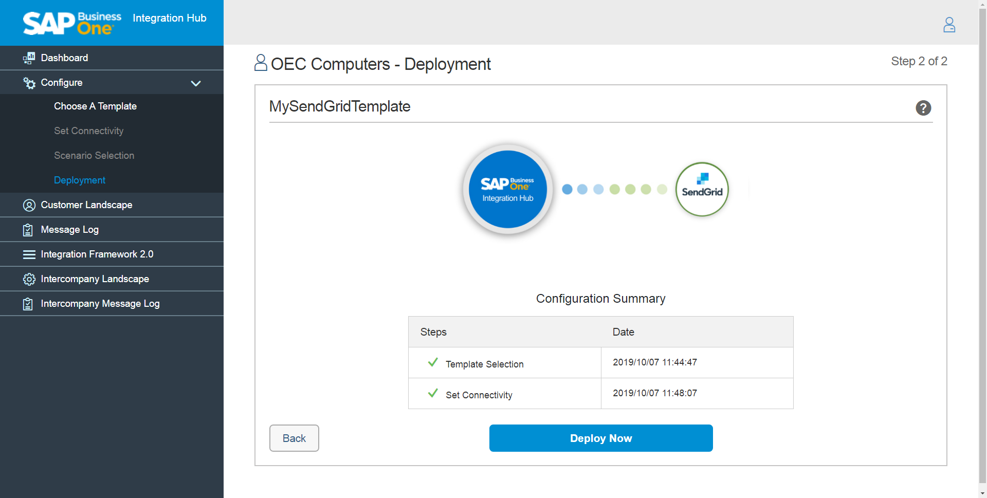The image size is (987, 498).
Task: Select Choose A Template submenu item
Action: pos(95,106)
